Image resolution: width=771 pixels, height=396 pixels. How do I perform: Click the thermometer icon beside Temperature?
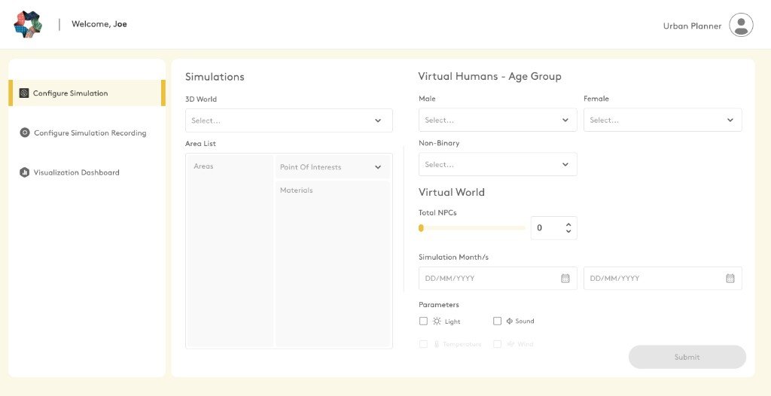[437, 344]
